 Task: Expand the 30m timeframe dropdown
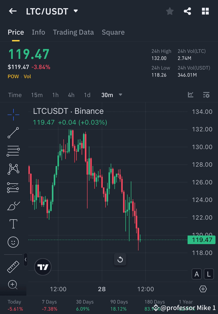click(x=120, y=95)
